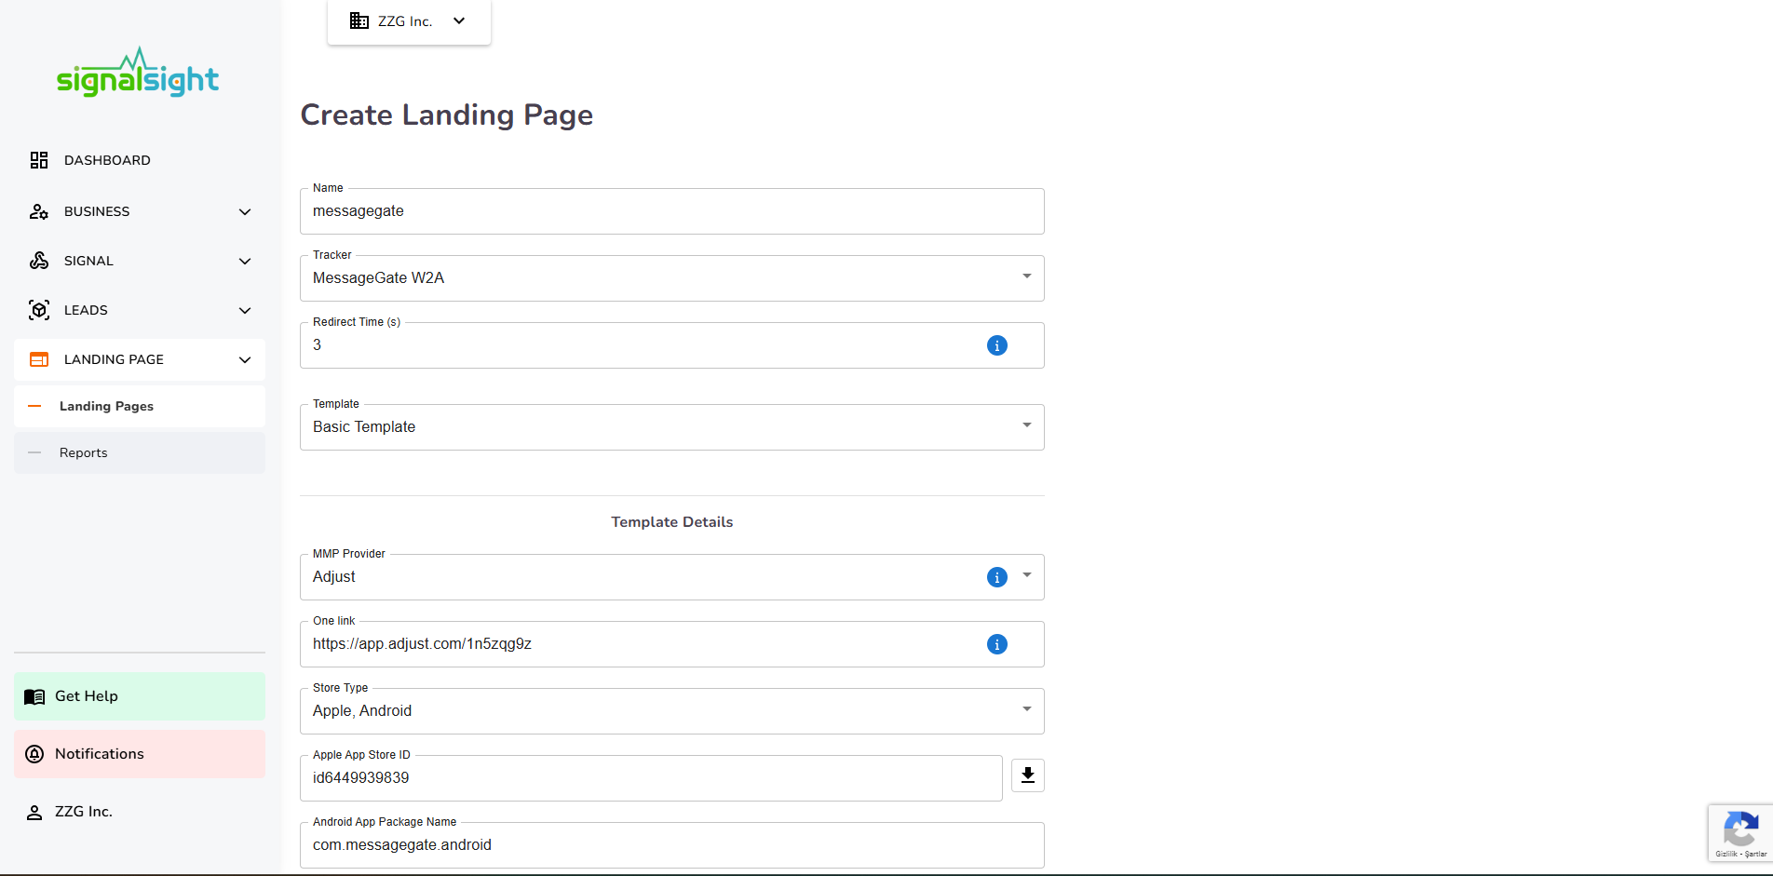This screenshot has height=876, width=1773.
Task: Click the Get Help book icon
Action: coord(34,696)
